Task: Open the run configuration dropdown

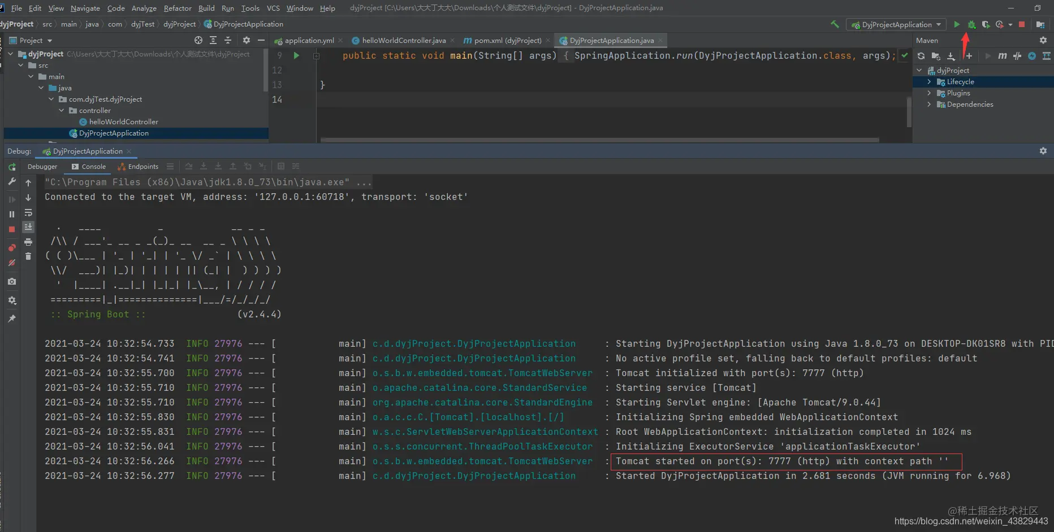Action: 896,25
